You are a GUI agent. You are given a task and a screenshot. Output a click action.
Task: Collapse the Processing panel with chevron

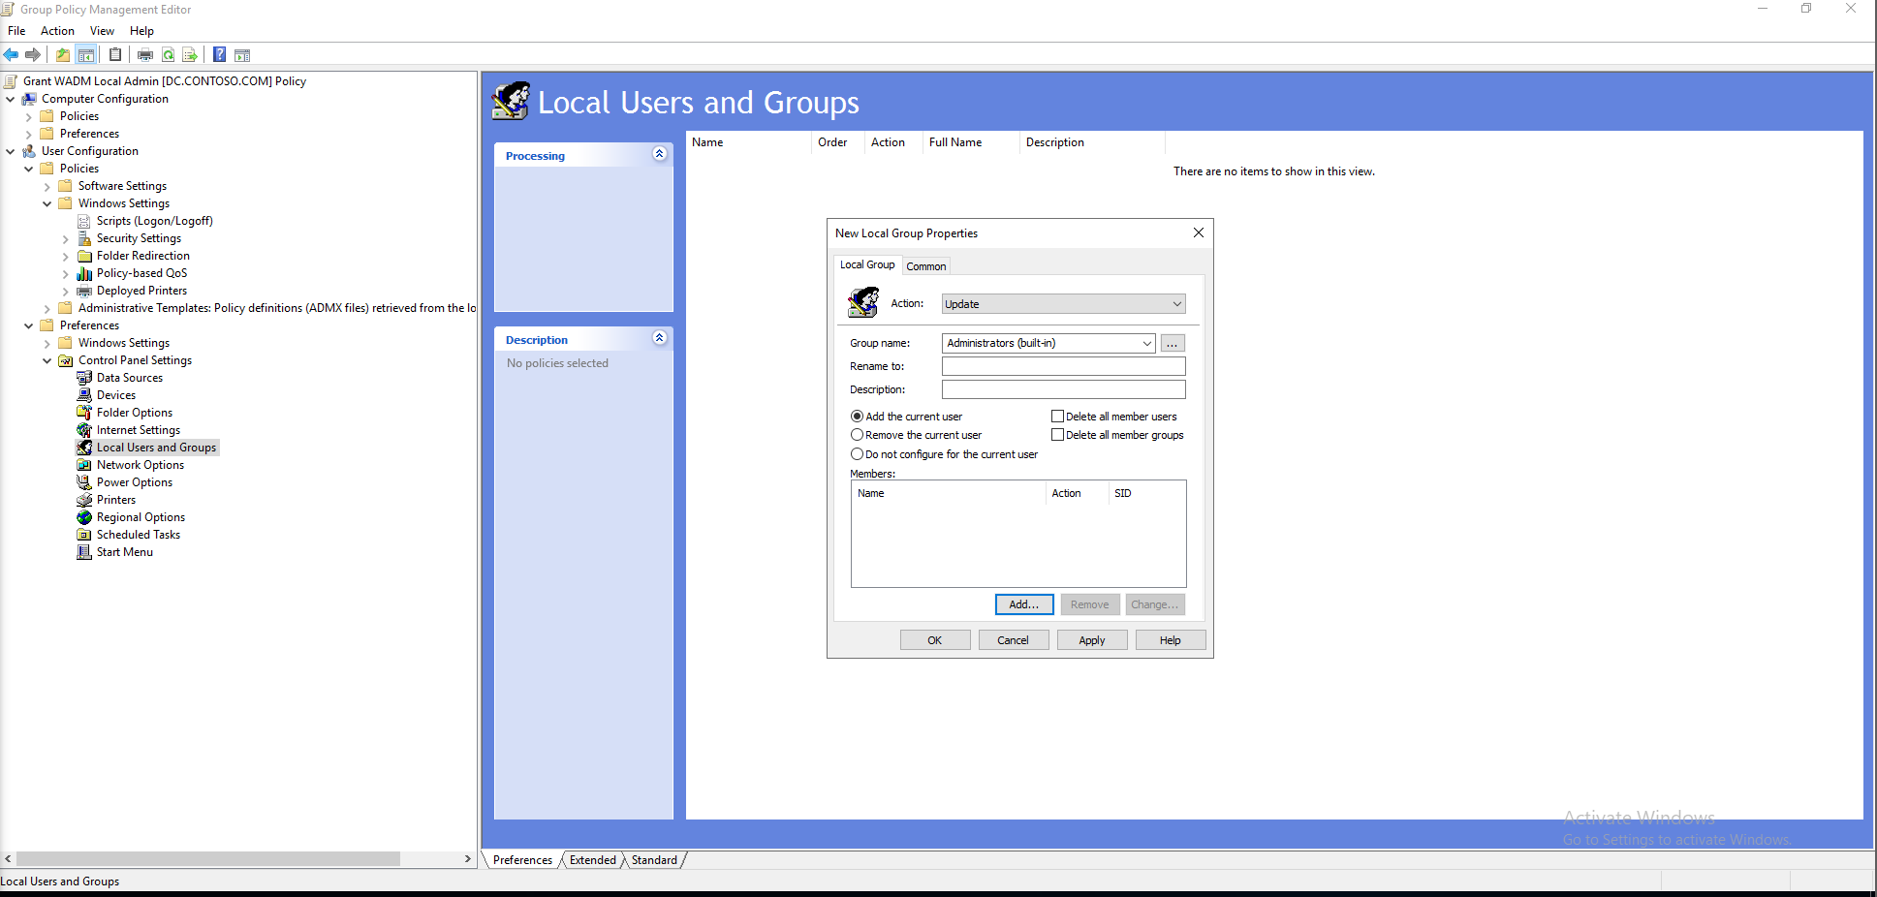coord(659,154)
